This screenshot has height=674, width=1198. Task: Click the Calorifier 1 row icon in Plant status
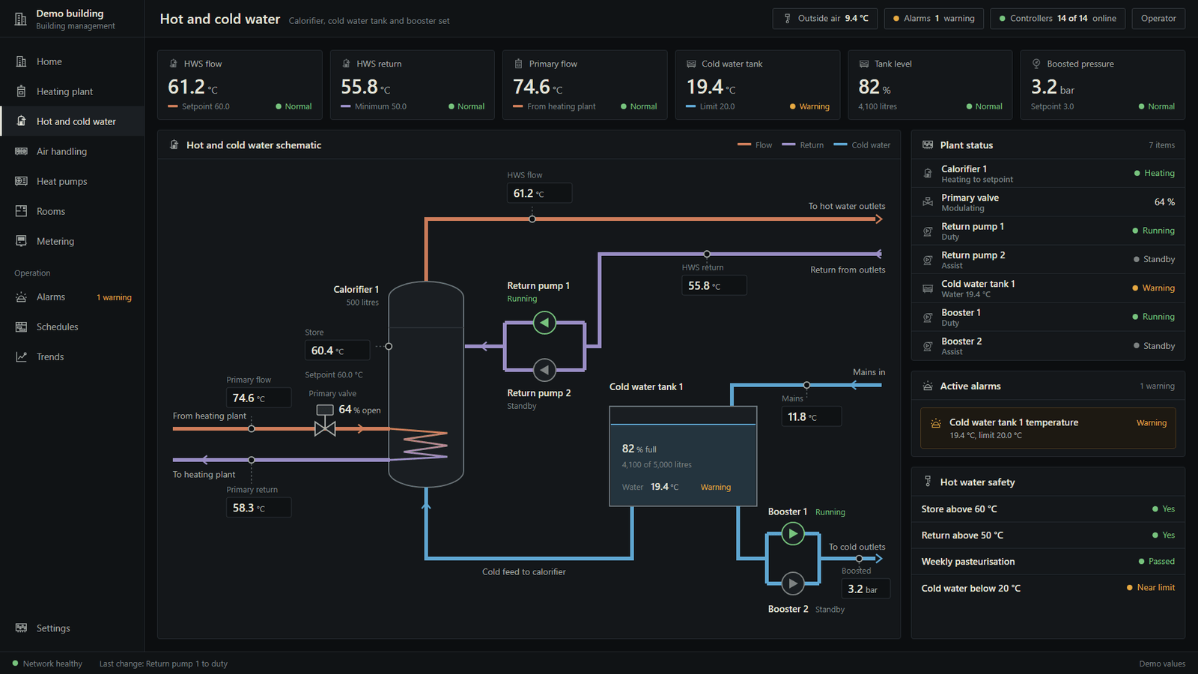pos(928,174)
